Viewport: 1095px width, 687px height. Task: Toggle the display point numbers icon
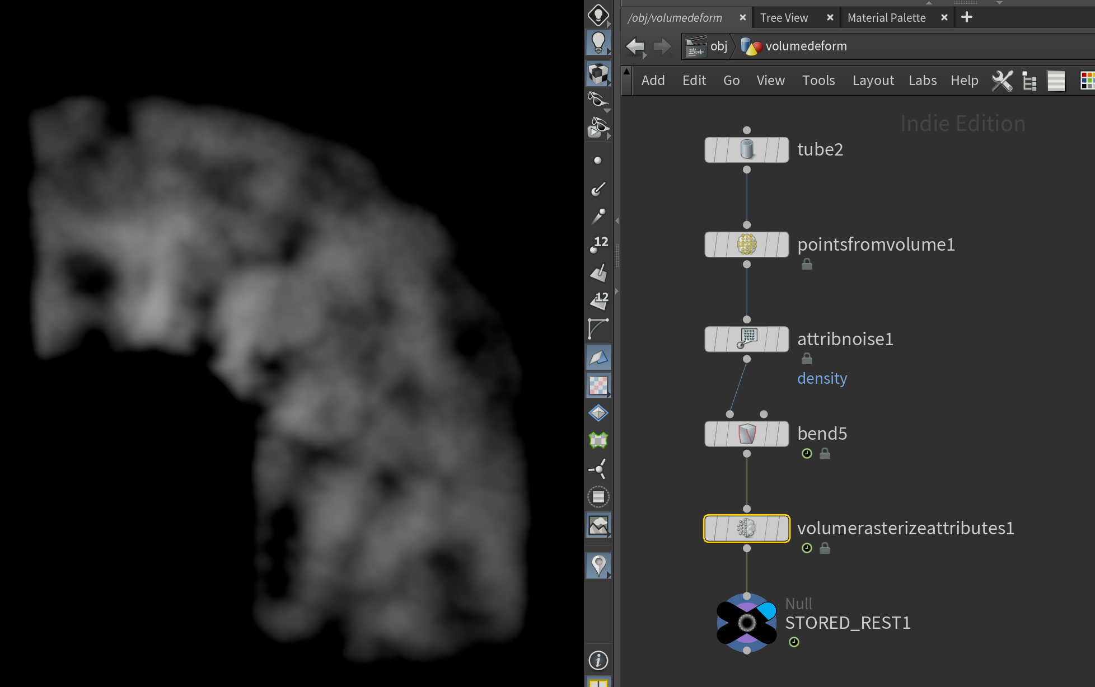point(598,244)
